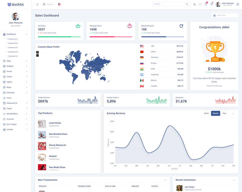The width and height of the screenshot is (242, 192).
Task: Open Earning Revenue three-dot options menu
Action: (233, 114)
